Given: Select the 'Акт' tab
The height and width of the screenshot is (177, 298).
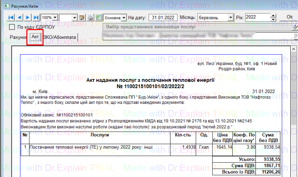Looking at the screenshot, I should pos(35,37).
